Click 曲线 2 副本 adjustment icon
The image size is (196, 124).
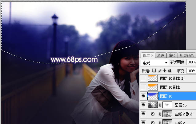click(153, 114)
